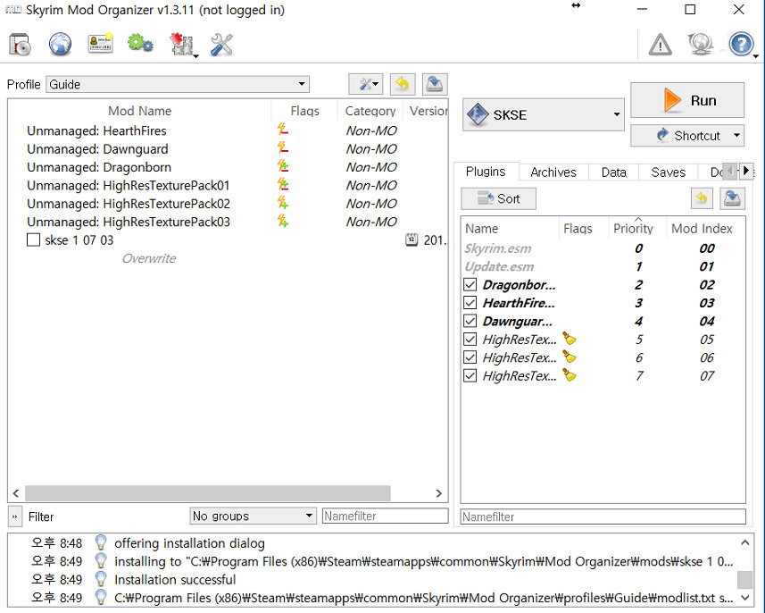
Task: Uncheck the HighResTex plugin with priority 7
Action: 470,375
